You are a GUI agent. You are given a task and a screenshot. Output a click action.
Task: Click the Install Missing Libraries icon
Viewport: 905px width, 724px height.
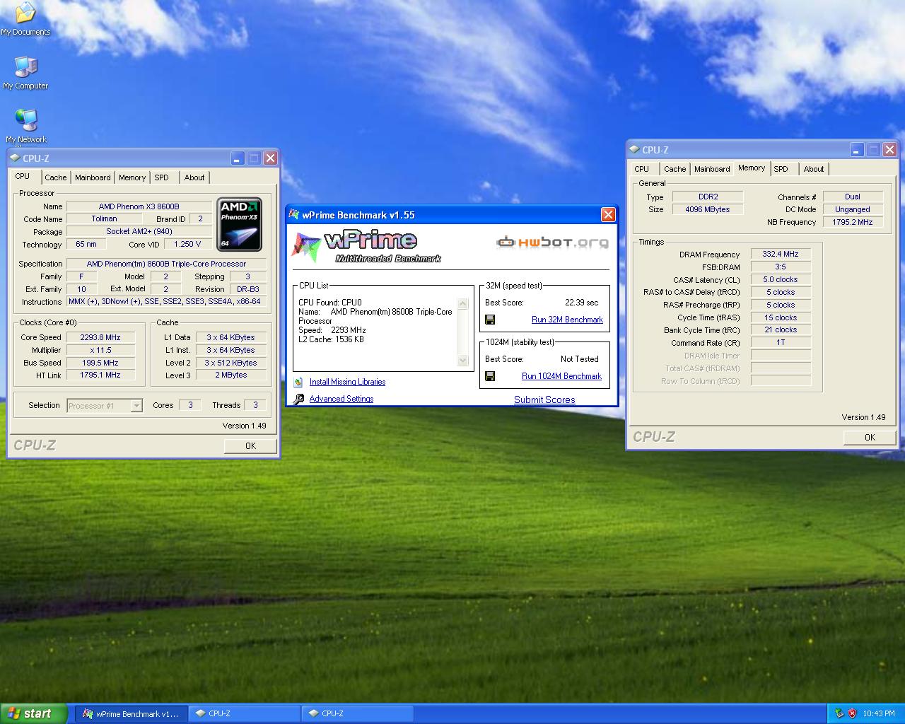click(298, 382)
